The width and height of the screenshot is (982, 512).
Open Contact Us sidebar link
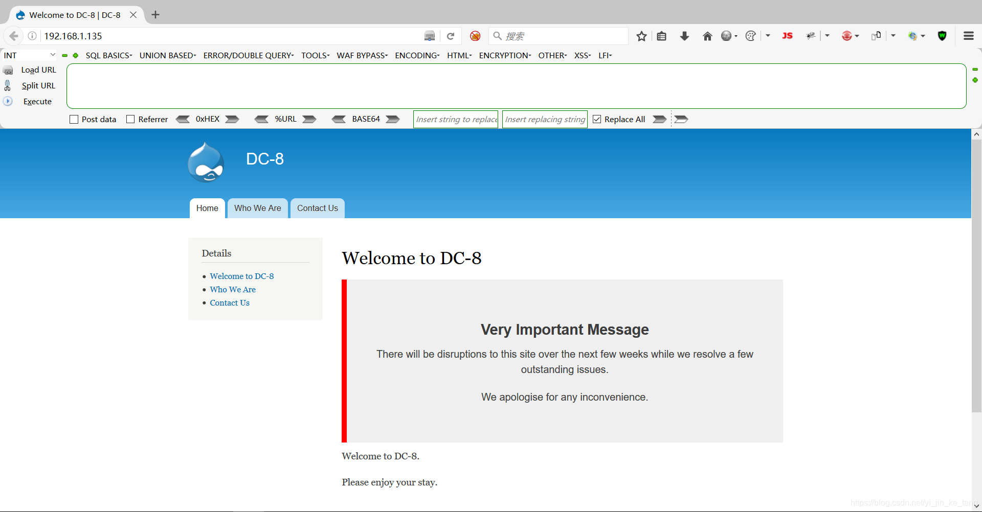230,302
